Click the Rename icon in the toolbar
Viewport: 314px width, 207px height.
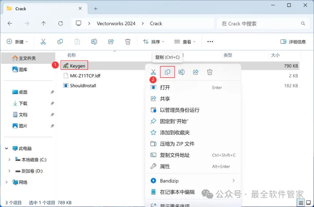(94, 42)
